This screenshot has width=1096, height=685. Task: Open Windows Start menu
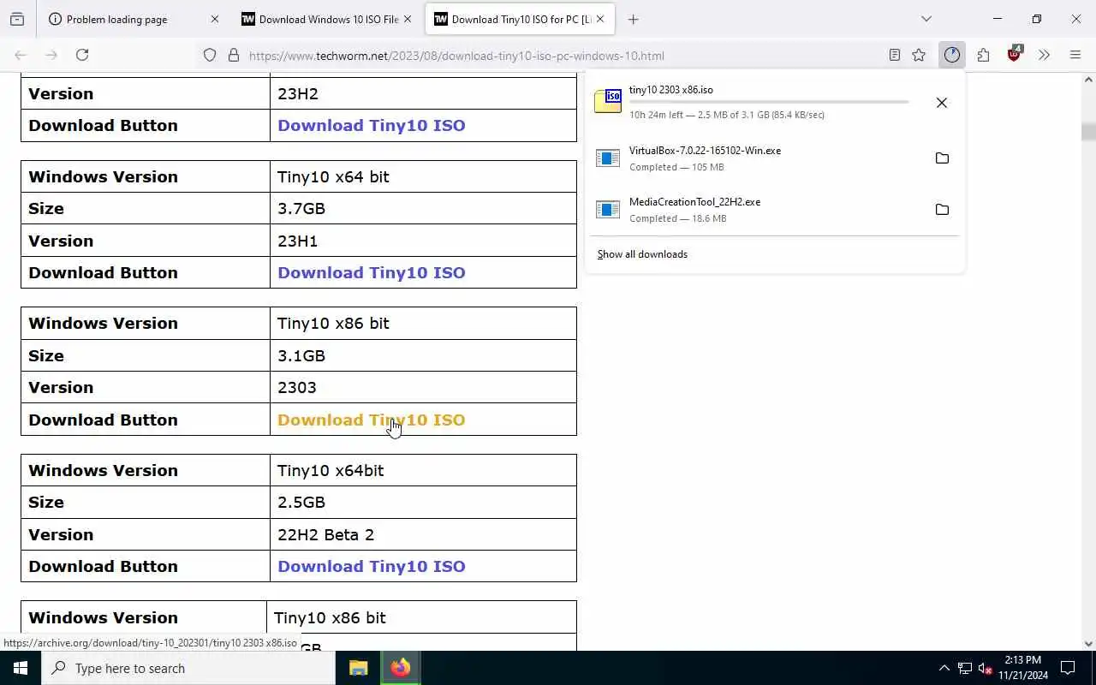(x=21, y=668)
